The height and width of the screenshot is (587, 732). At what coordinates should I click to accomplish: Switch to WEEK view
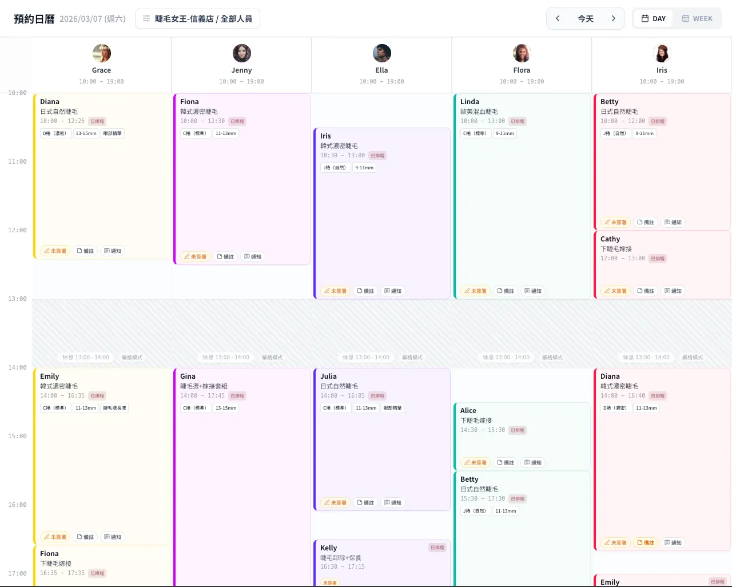click(697, 18)
